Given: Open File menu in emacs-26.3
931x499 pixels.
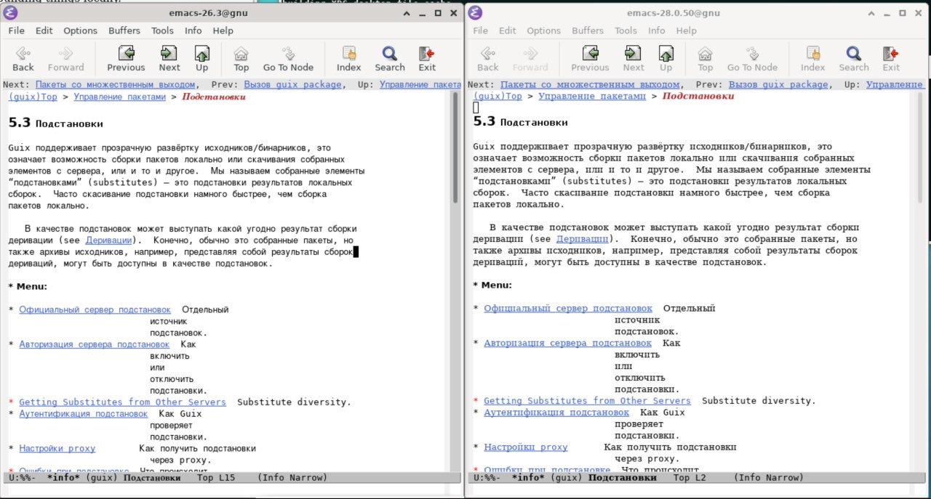Looking at the screenshot, I should click(16, 31).
